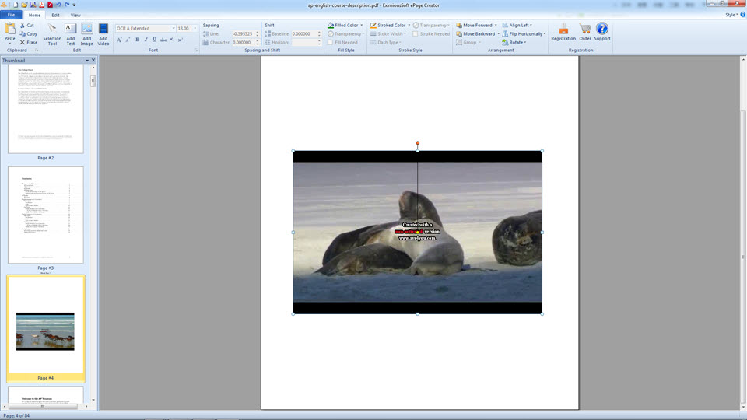
Task: Open the File menu
Action: pyautogui.click(x=11, y=15)
